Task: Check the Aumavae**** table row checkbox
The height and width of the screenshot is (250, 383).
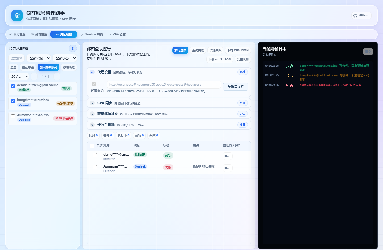Action: [x=95, y=167]
